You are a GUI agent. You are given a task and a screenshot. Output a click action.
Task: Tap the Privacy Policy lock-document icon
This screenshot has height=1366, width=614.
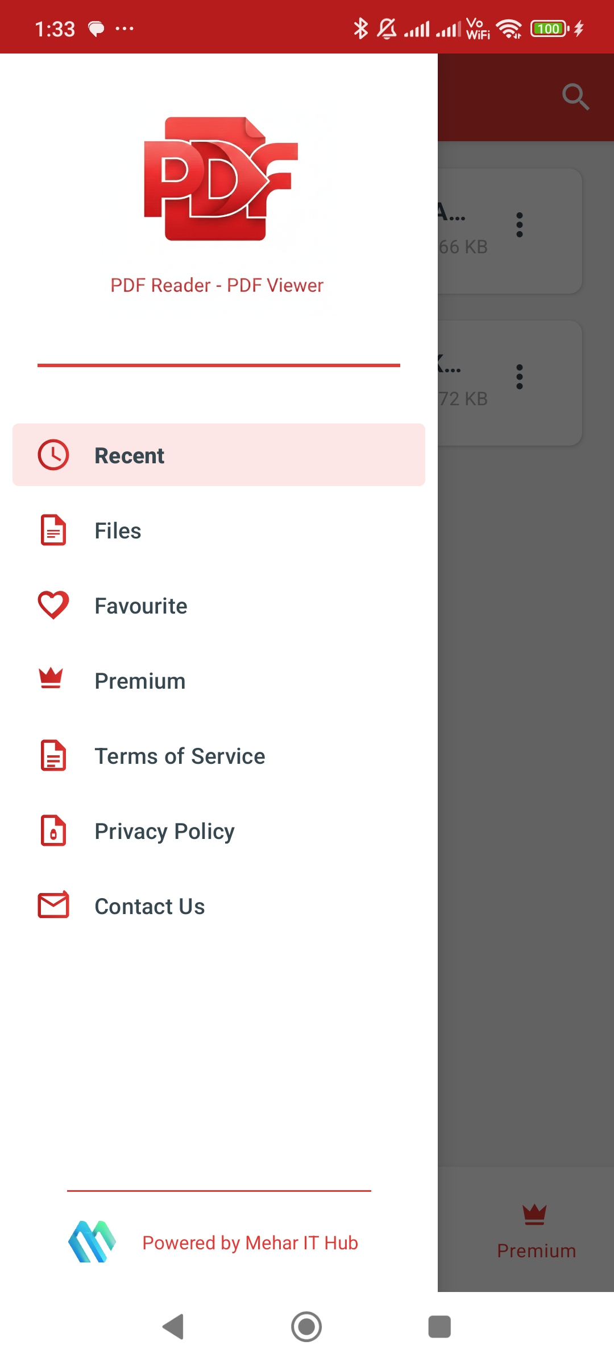[x=53, y=830]
